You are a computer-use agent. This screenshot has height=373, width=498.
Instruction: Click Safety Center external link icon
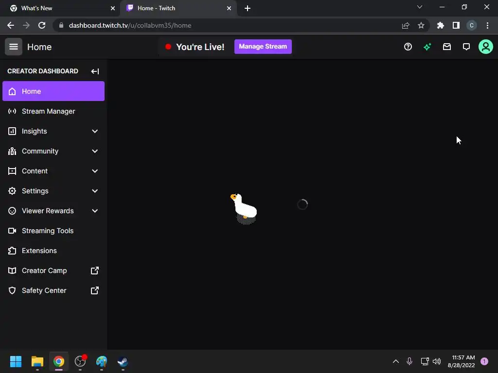[x=95, y=290]
